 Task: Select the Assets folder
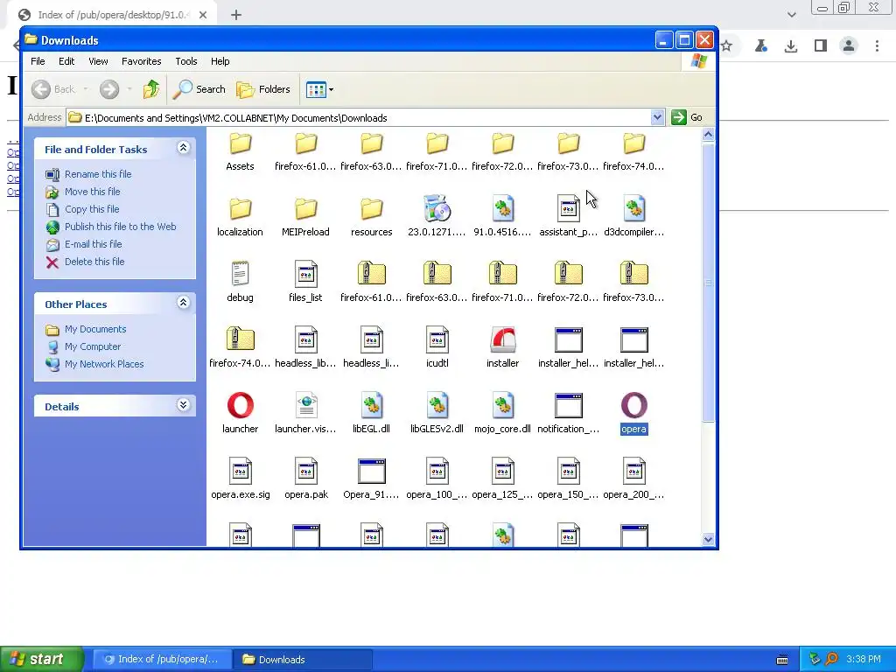coord(240,143)
